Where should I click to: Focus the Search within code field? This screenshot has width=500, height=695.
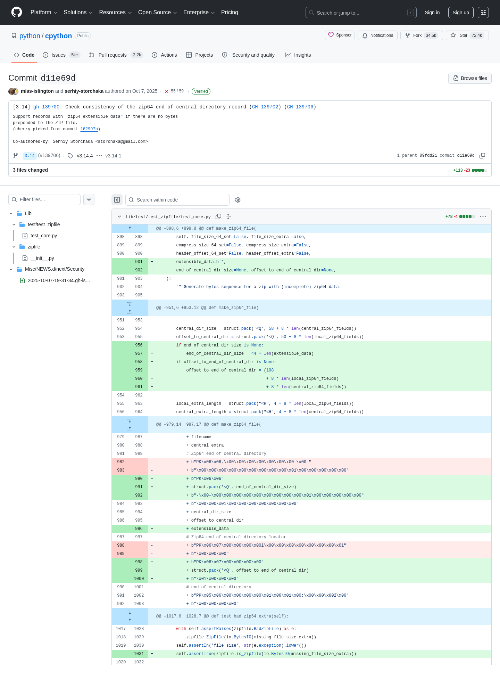click(x=177, y=200)
